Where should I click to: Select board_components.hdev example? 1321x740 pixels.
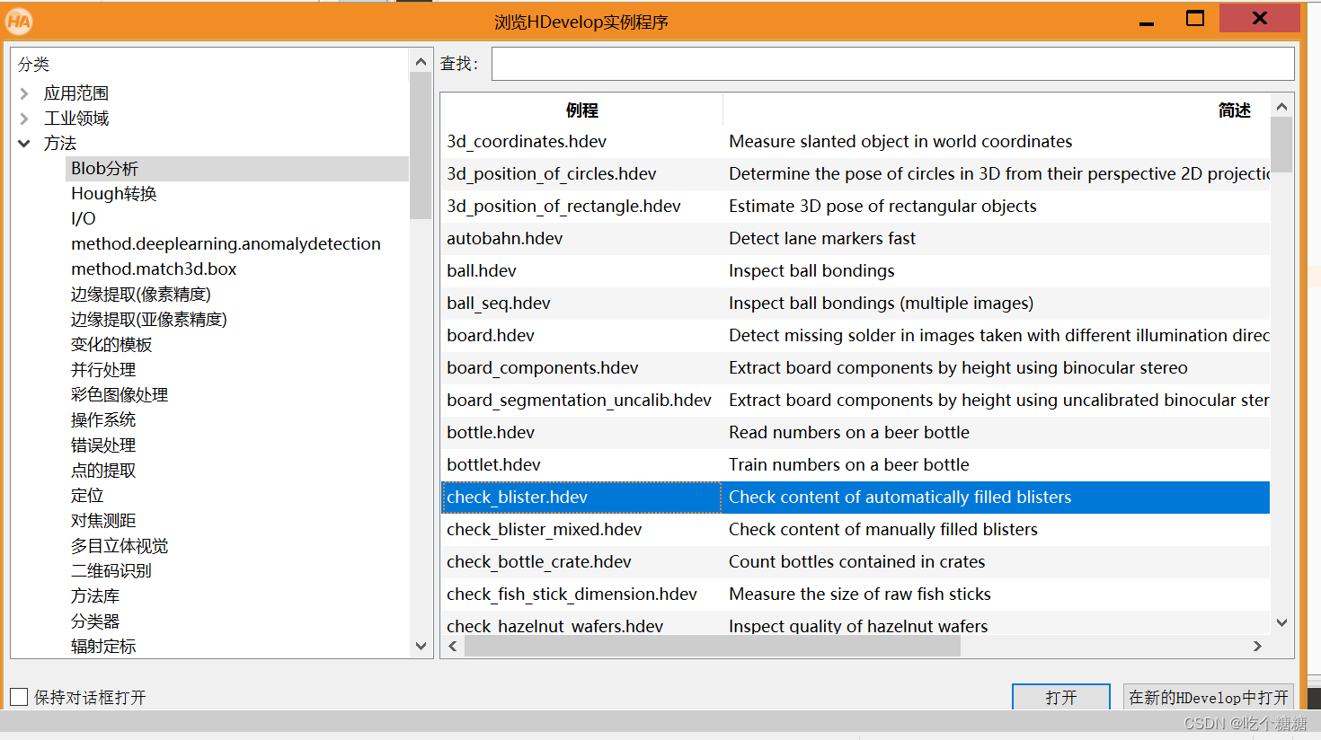(543, 368)
